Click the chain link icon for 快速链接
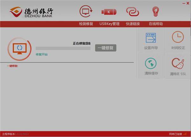 [132, 12]
